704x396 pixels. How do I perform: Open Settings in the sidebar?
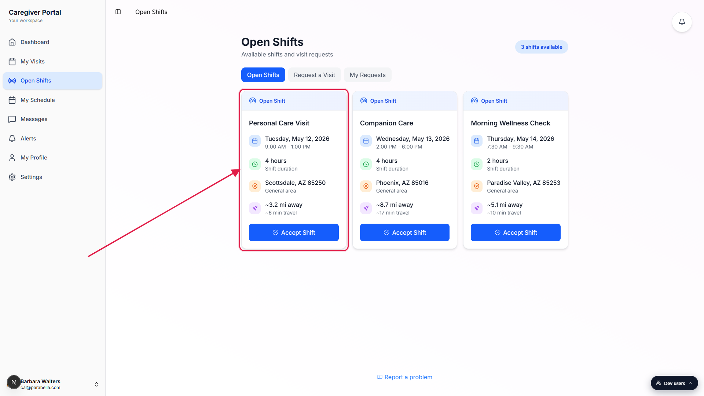pyautogui.click(x=52, y=177)
